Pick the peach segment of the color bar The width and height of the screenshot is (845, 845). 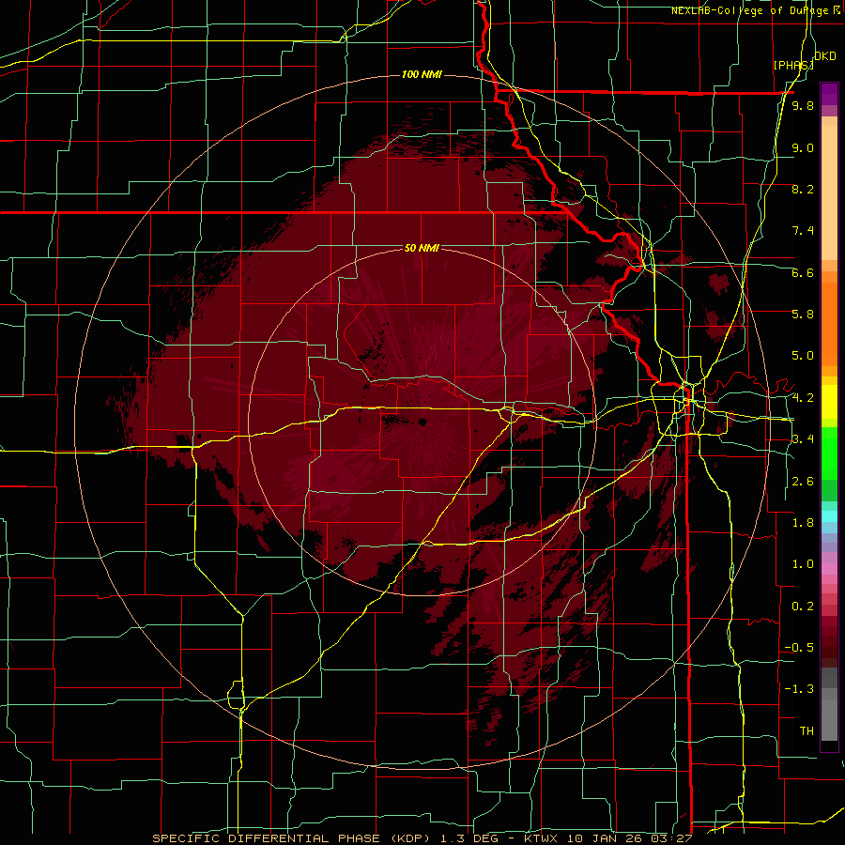pos(829,192)
